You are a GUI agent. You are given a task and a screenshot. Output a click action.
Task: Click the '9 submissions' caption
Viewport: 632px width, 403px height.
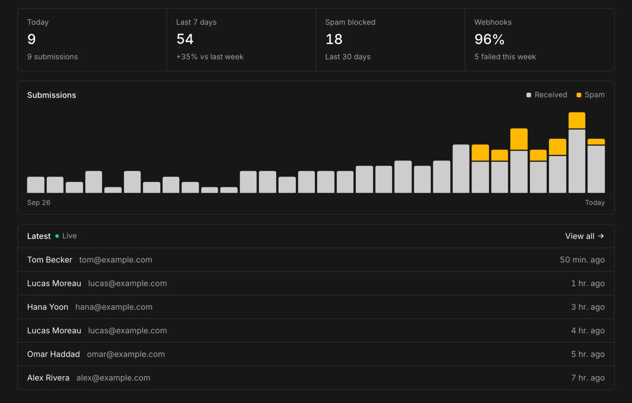click(53, 57)
